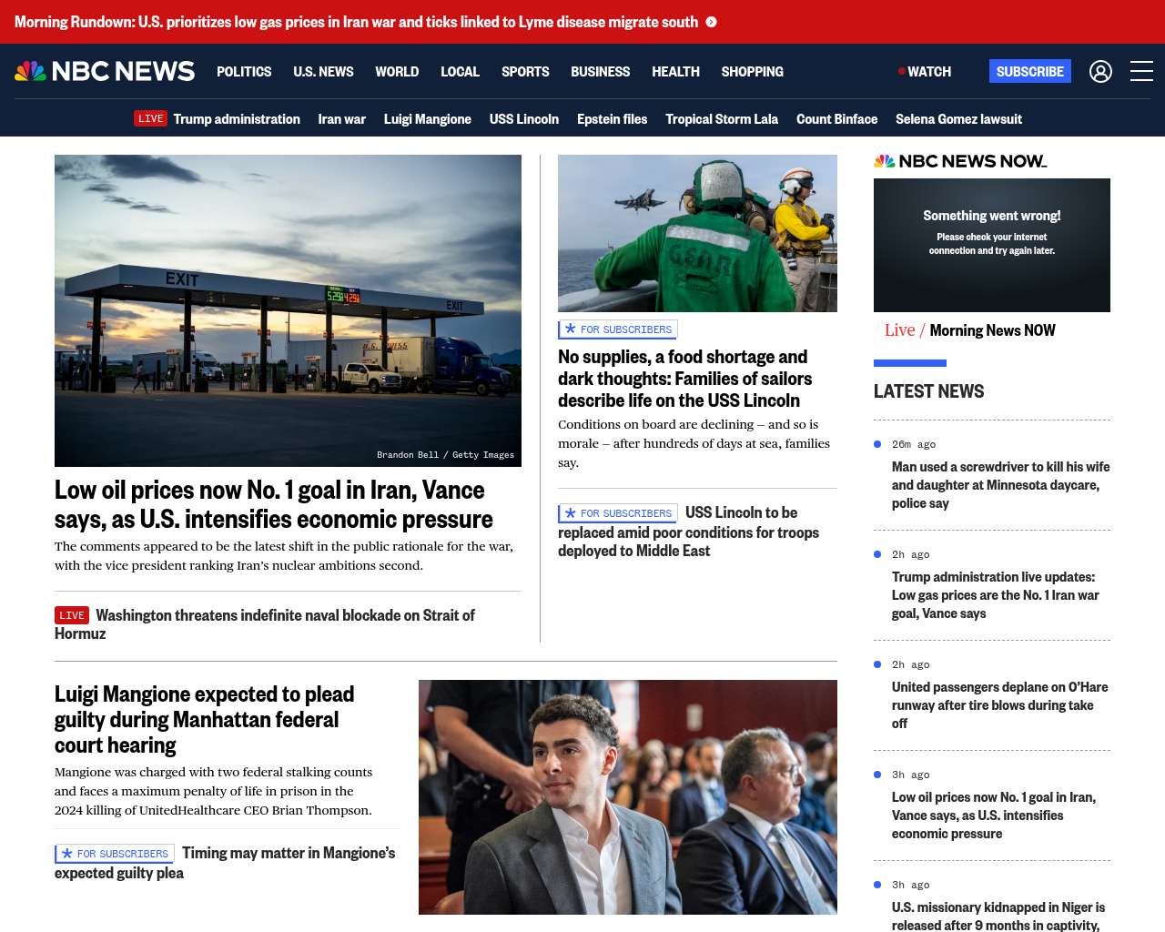Image resolution: width=1165 pixels, height=932 pixels.
Task: Open the Trump administration trending topic
Action: [x=237, y=118]
